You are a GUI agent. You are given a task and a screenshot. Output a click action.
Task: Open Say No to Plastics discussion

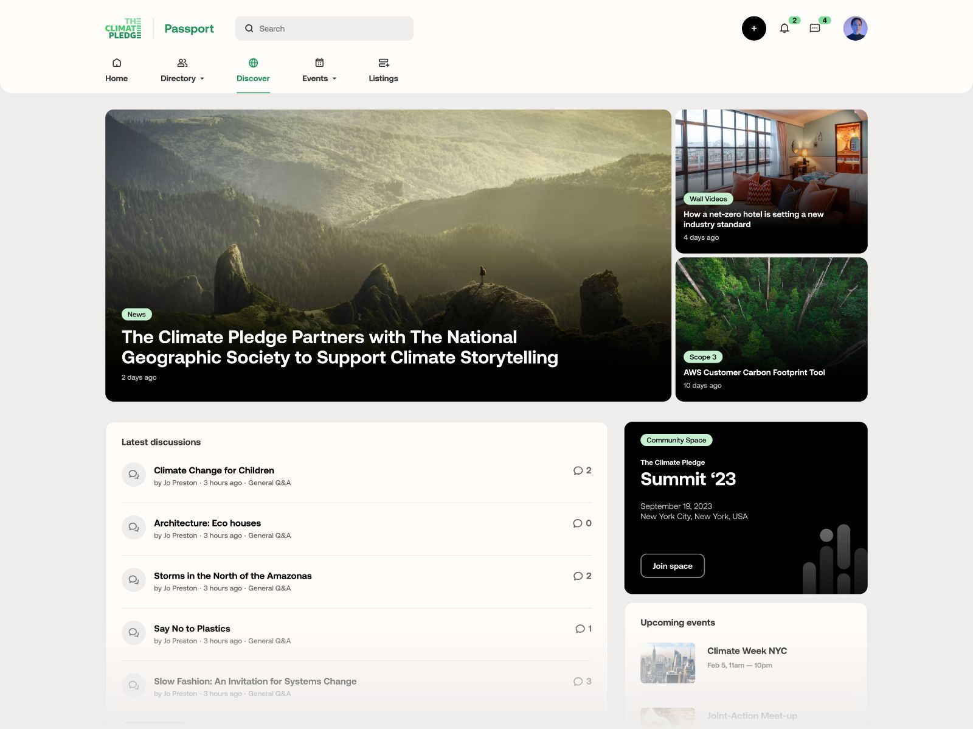point(192,629)
